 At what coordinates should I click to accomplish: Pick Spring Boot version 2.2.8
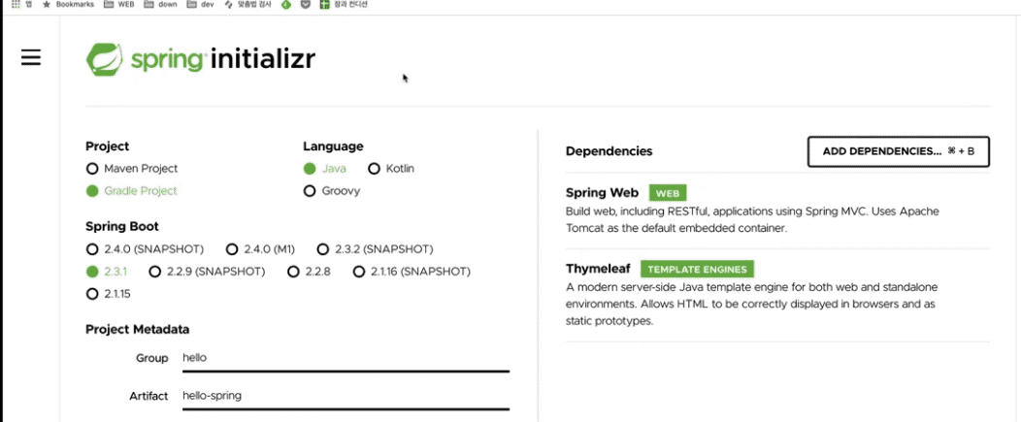point(310,272)
